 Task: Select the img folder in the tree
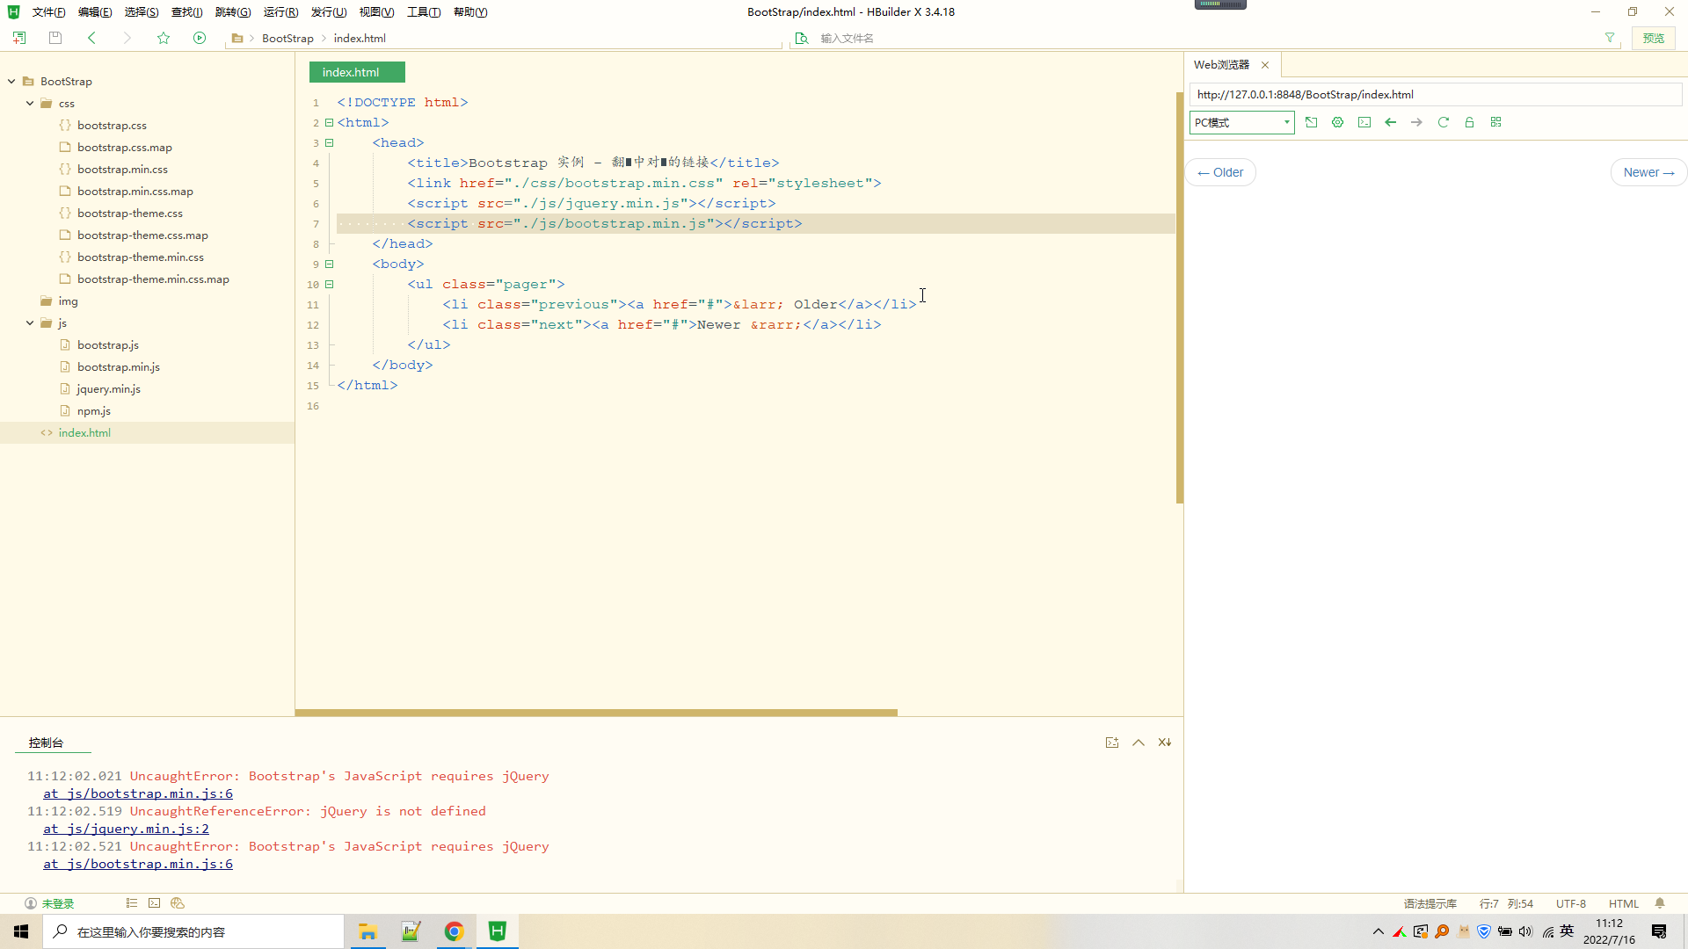click(68, 301)
